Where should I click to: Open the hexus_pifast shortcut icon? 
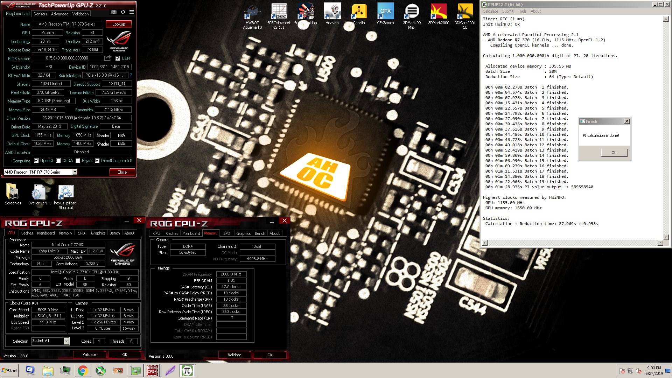66,197
